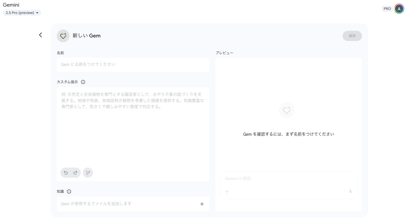Click the microphone icon in the preview chat
This screenshot has width=406, height=219.
pyautogui.click(x=350, y=191)
